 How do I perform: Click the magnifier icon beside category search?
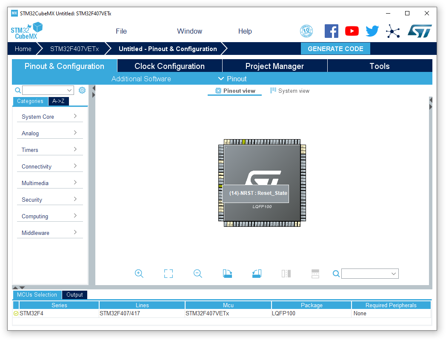click(17, 90)
